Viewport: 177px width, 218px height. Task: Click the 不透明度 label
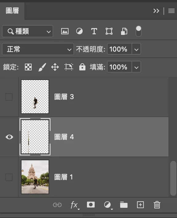91,49
